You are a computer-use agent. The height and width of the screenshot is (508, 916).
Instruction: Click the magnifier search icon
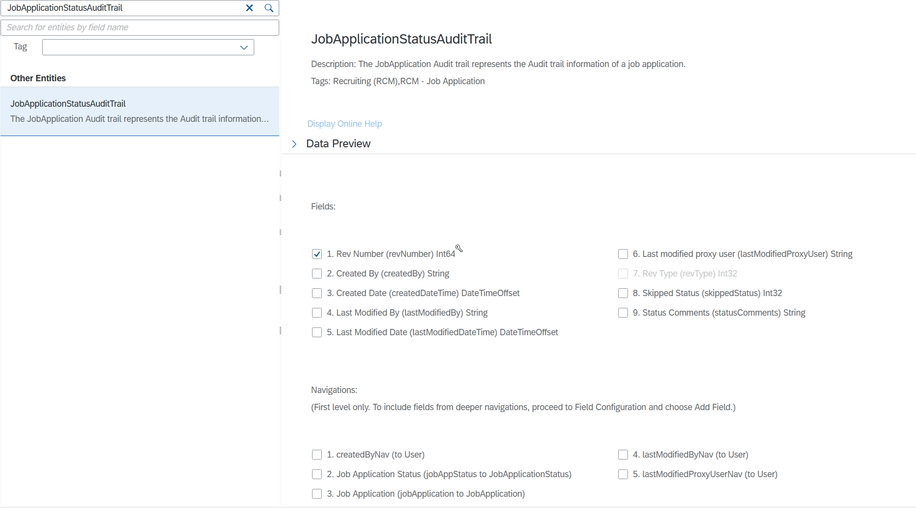point(269,8)
